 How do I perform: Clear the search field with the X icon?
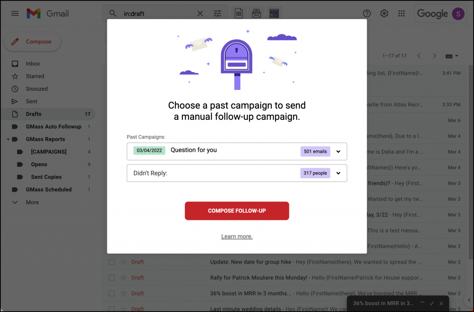(x=200, y=13)
